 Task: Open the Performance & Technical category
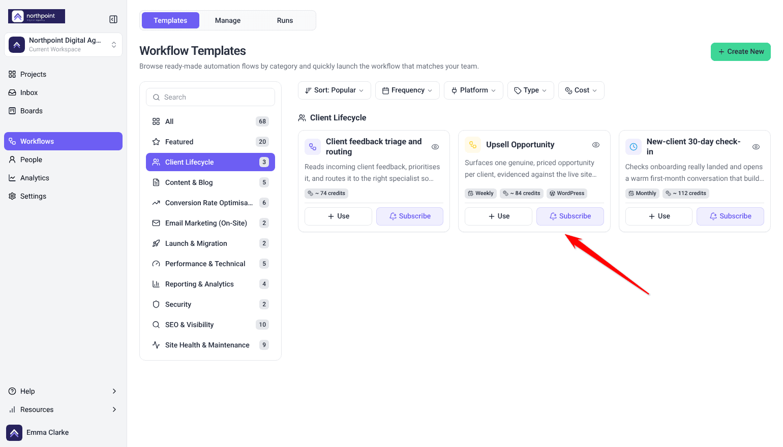pos(210,264)
